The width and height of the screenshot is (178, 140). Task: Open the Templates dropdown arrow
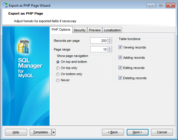53,132
